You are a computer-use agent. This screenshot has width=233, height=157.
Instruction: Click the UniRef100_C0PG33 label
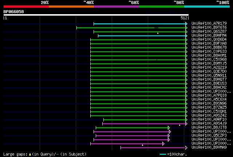click(x=209, y=52)
